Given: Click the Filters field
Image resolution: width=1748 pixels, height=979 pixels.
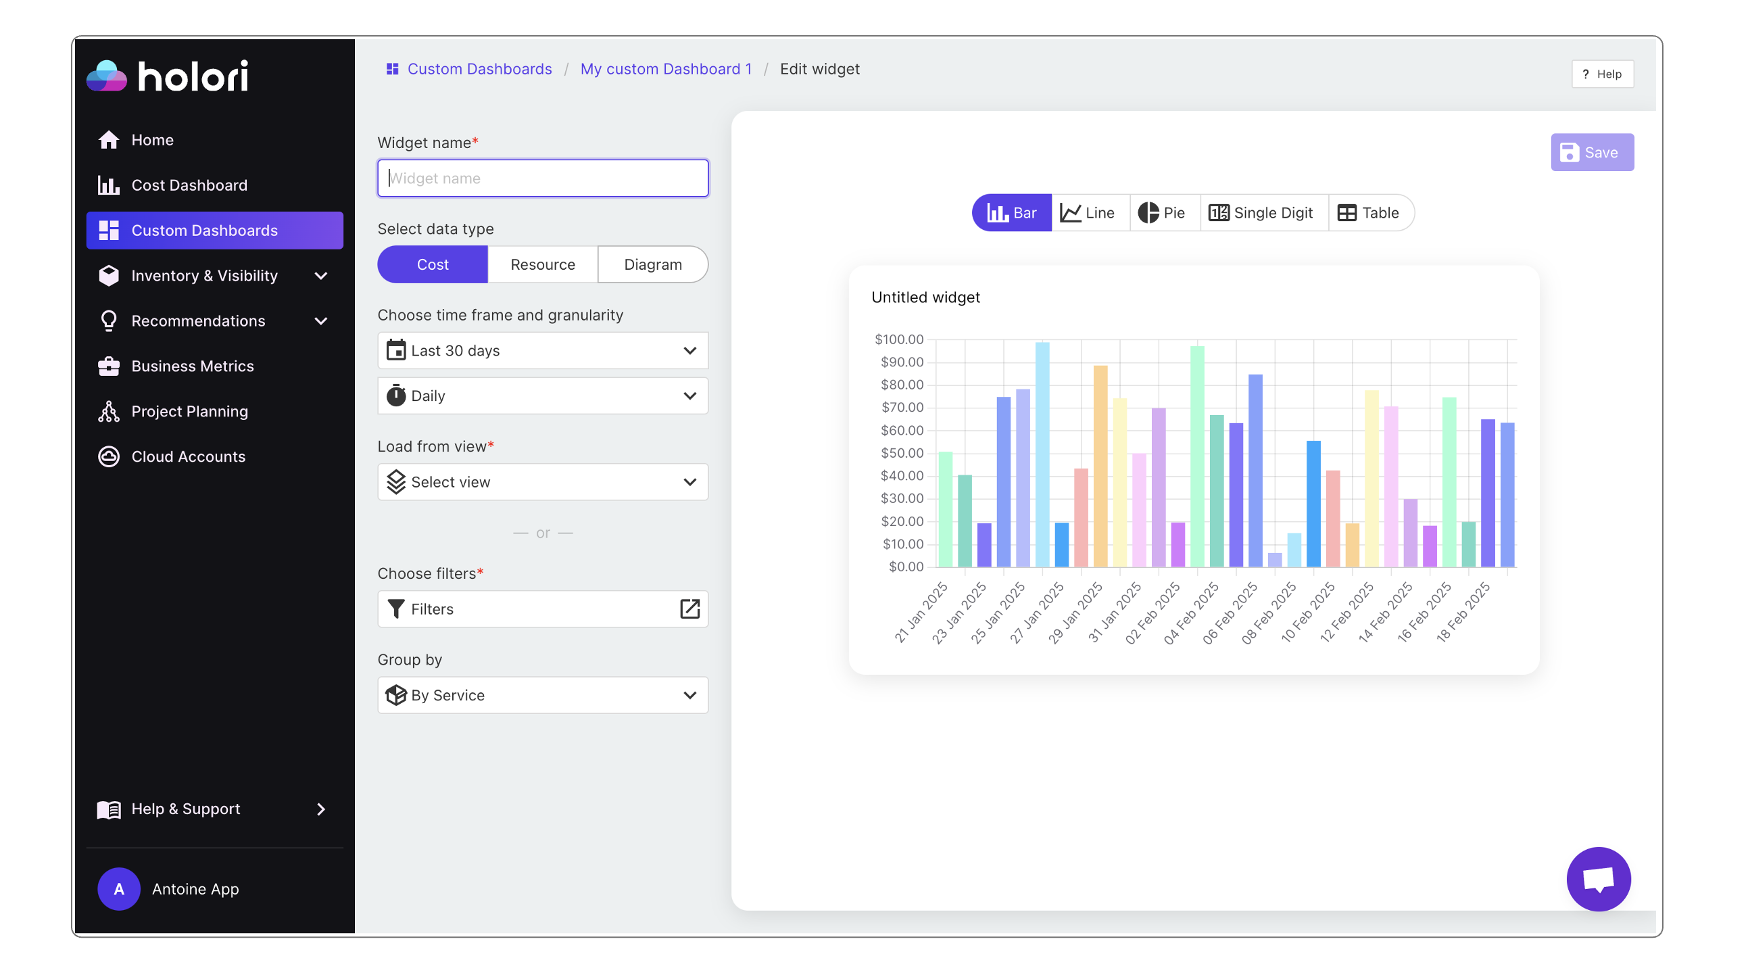Looking at the screenshot, I should pyautogui.click(x=543, y=609).
